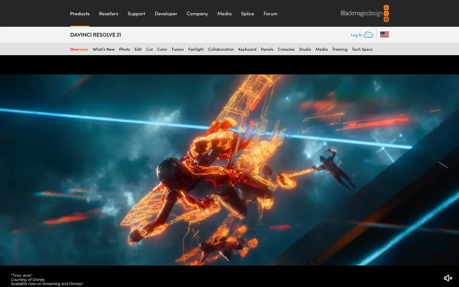Switch to the Fusion tab
The image size is (459, 287).
178,49
